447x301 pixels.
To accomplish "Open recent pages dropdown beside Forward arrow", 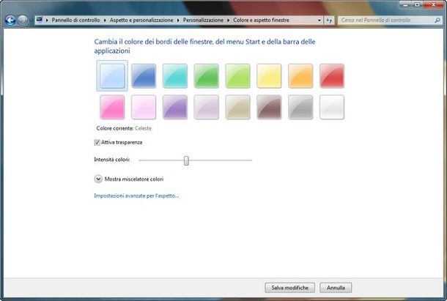I will click(31, 21).
